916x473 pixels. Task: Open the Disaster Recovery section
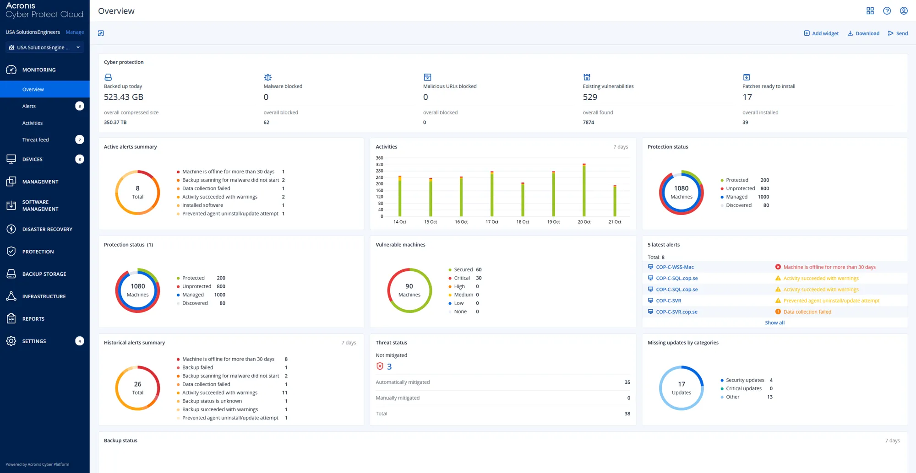coord(47,229)
